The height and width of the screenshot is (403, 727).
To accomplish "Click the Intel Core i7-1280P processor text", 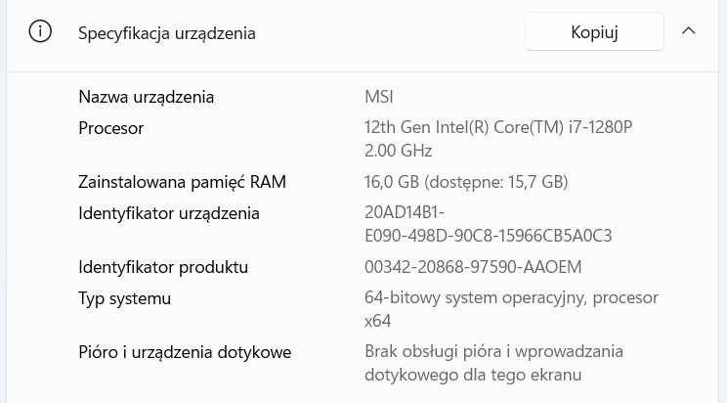I will (x=498, y=128).
